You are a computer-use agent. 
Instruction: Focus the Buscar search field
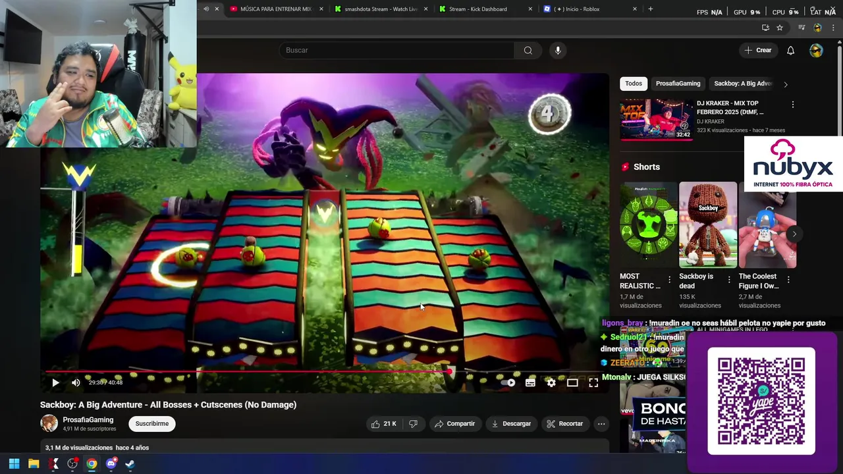tap(397, 50)
